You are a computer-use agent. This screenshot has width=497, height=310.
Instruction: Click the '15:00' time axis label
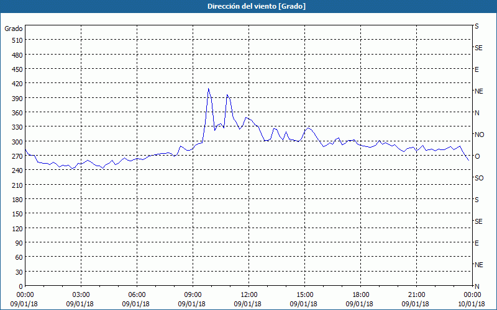[304, 295]
